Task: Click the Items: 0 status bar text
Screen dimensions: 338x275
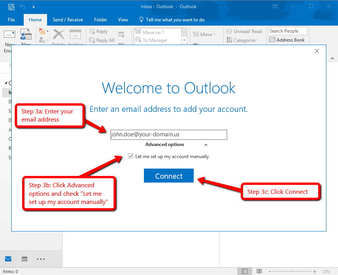Action: pos(11,272)
